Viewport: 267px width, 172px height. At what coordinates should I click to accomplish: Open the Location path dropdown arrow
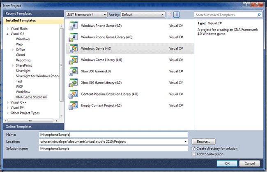[185, 142]
